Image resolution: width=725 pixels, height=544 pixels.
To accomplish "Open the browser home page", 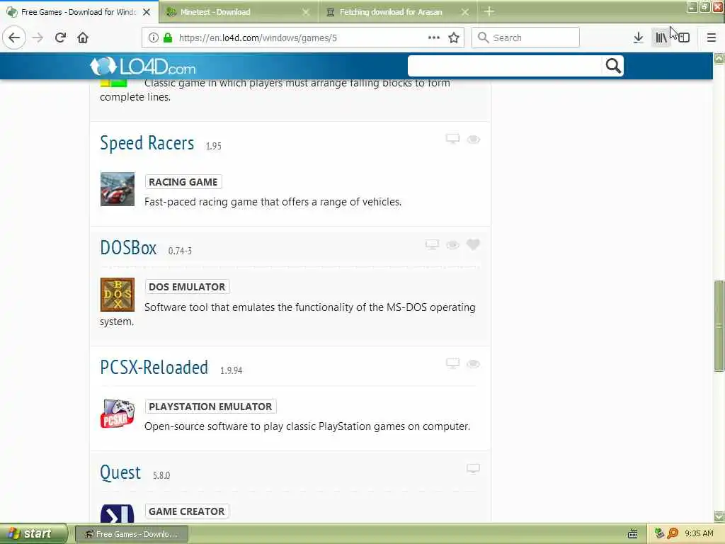I will (83, 38).
